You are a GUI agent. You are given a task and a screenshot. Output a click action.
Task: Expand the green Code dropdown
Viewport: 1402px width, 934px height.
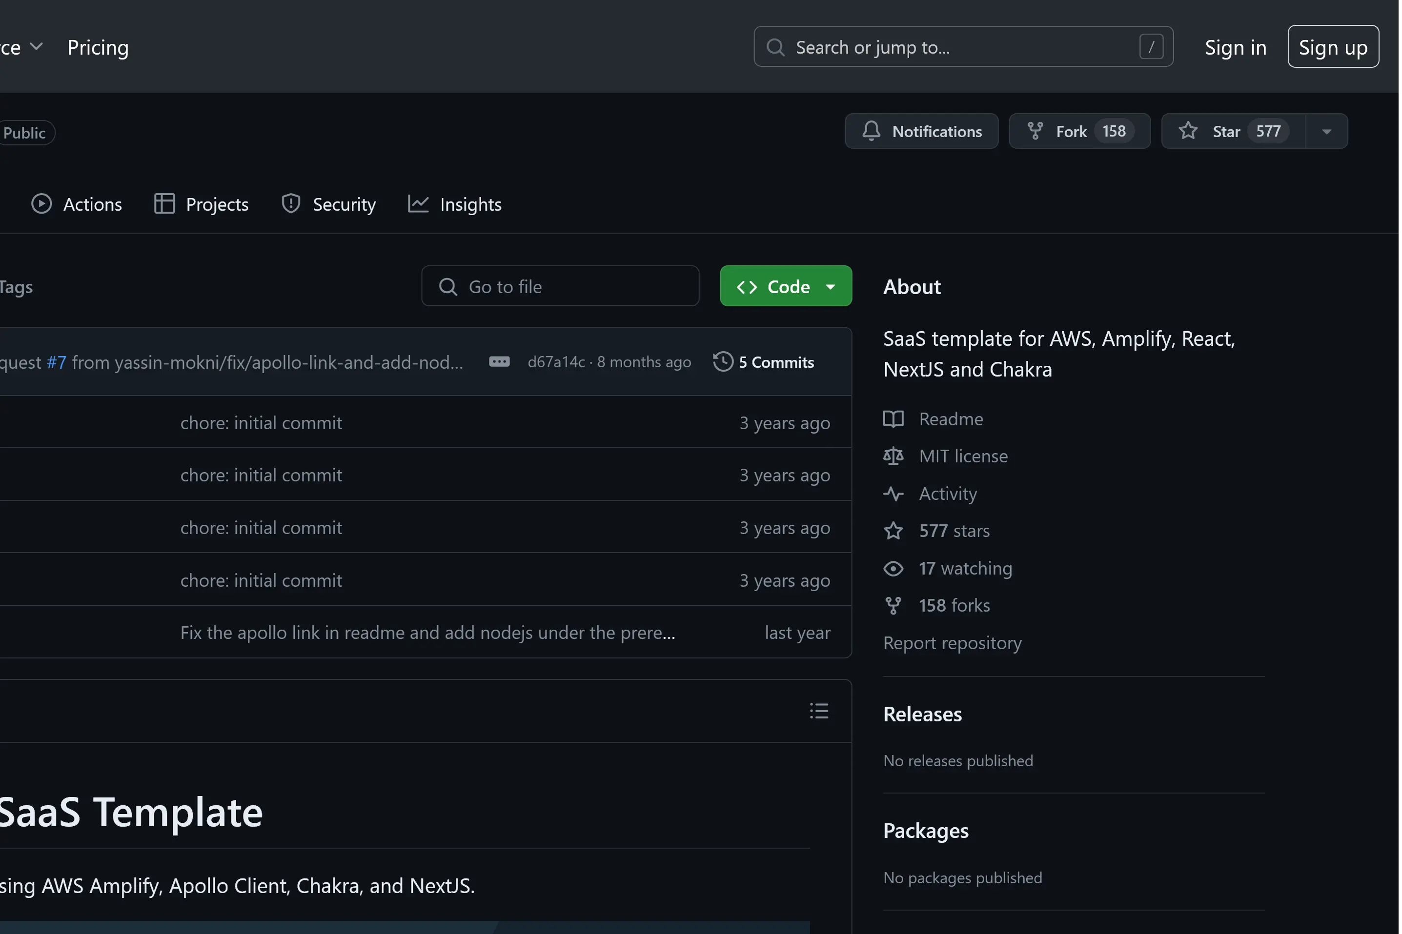pos(785,286)
